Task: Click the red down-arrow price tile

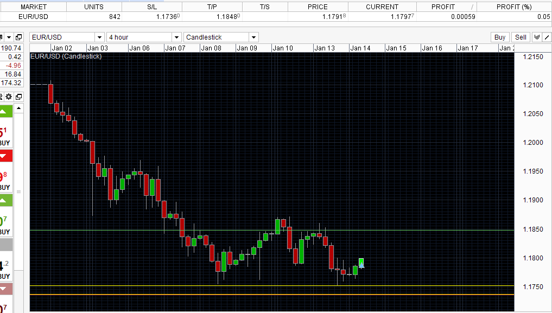Action: pos(6,156)
